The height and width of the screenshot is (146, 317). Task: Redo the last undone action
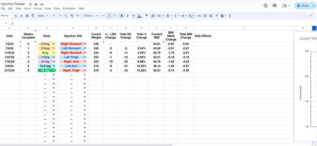point(21,16)
